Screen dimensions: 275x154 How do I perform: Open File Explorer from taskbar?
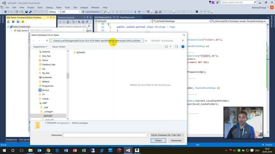[31, 150]
